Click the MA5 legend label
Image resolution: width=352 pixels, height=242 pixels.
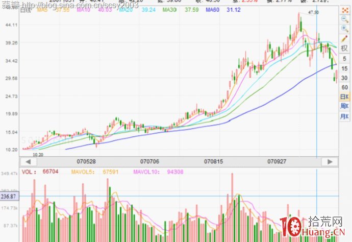[x=42, y=10]
